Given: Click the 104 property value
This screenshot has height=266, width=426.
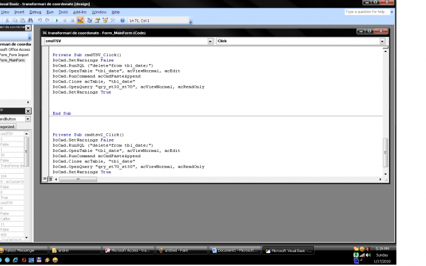Looking at the screenshot, I should pyautogui.click(x=12, y=176).
